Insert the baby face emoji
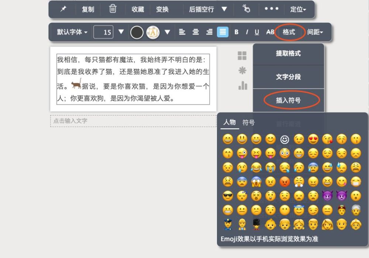The height and width of the screenshot is (258, 369). click(270, 224)
